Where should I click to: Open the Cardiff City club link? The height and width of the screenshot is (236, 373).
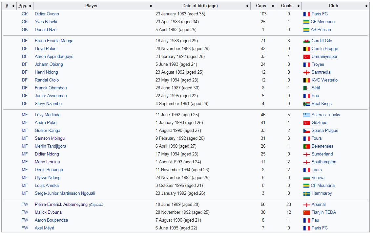(322, 41)
